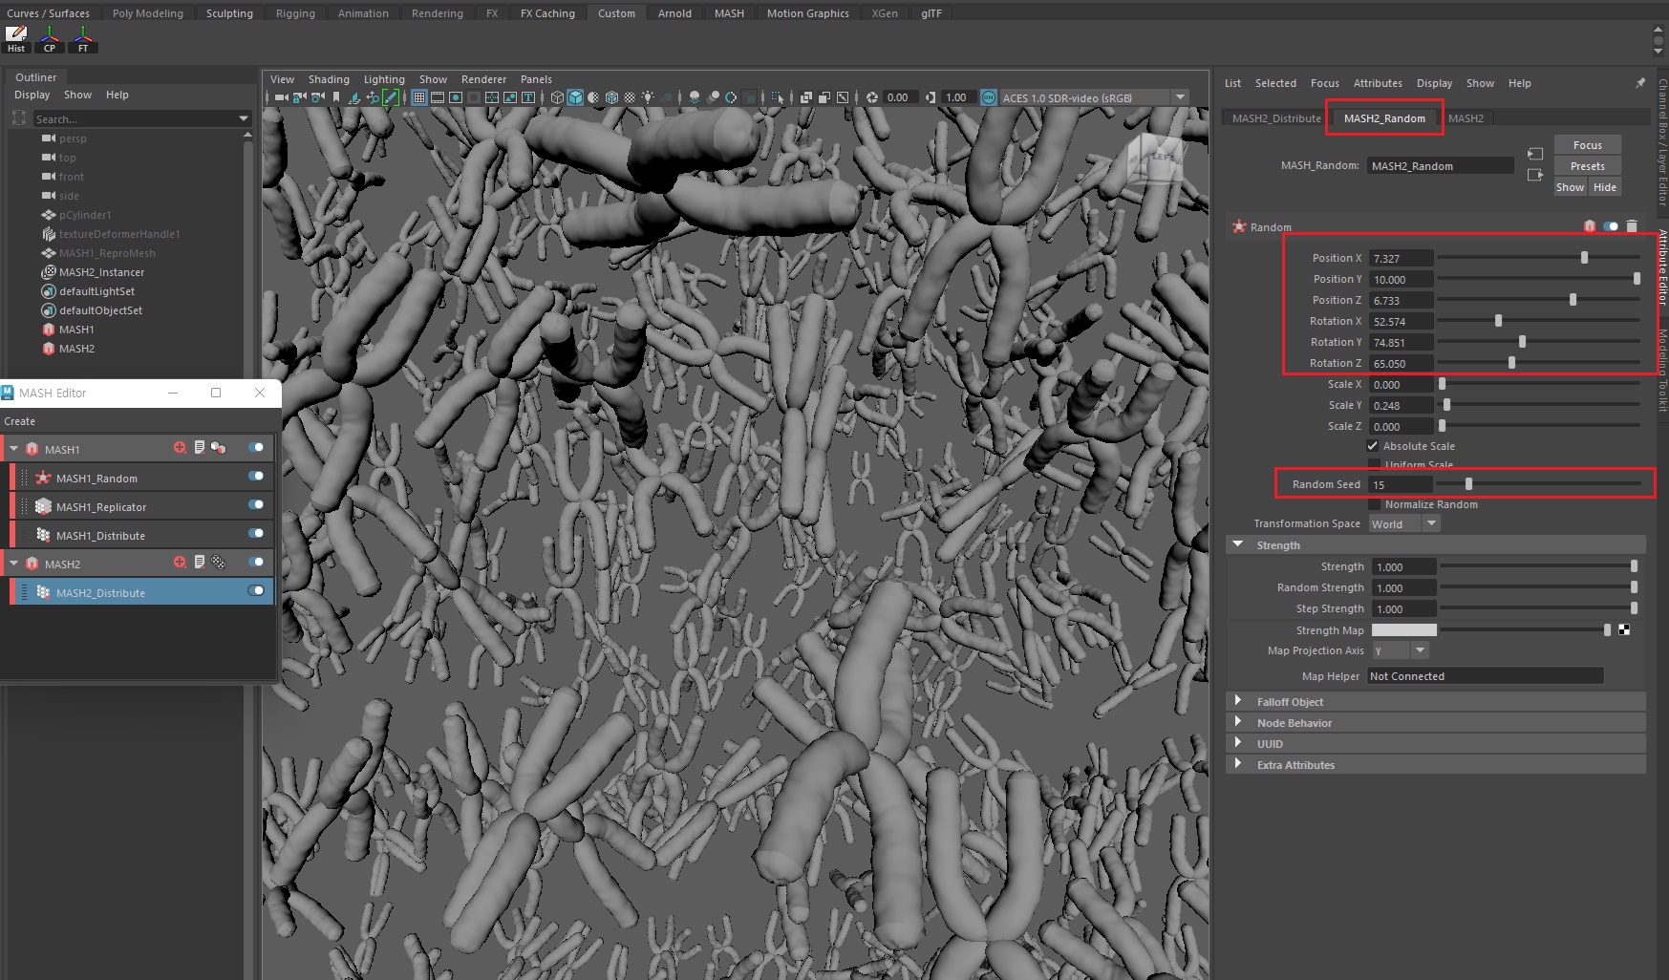Click the Strength Map checker icon

tap(1624, 630)
